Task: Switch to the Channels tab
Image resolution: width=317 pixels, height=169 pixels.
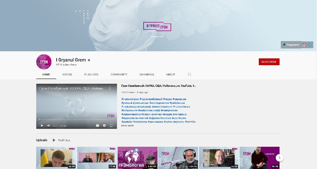Action: [x=146, y=74]
